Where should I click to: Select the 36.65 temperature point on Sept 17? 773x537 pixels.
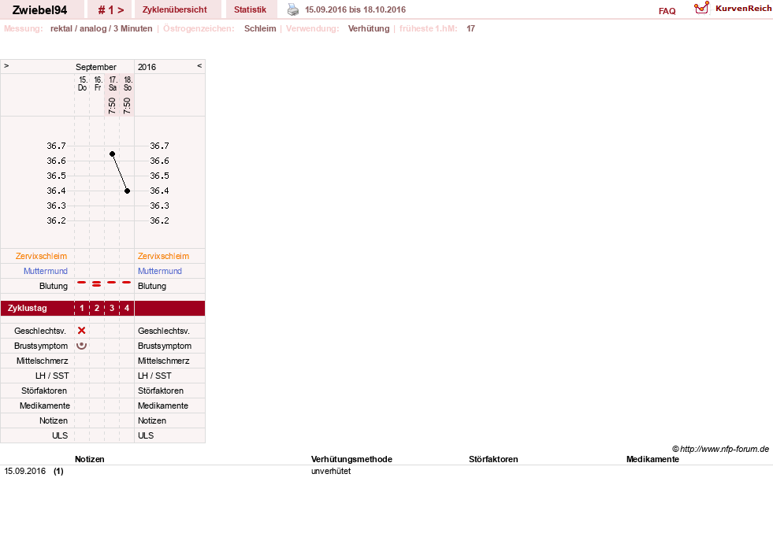click(x=112, y=154)
